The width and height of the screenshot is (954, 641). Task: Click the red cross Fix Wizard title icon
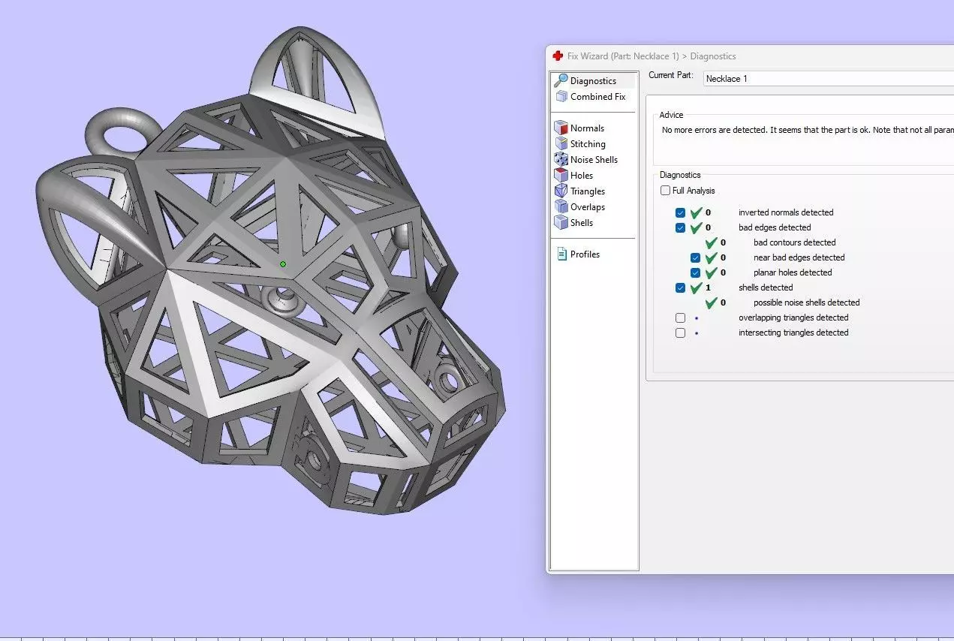(x=558, y=56)
